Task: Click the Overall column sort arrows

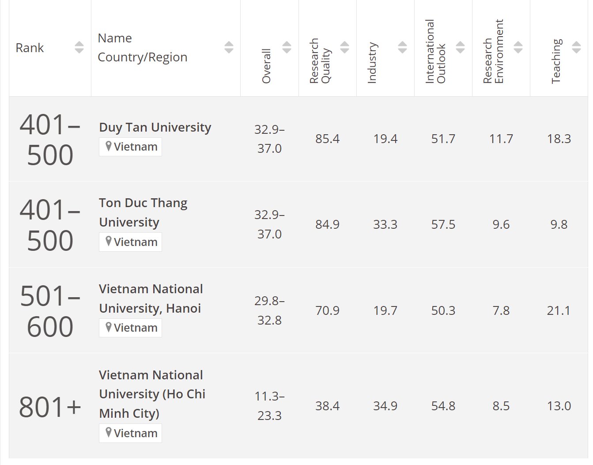Action: pos(287,47)
